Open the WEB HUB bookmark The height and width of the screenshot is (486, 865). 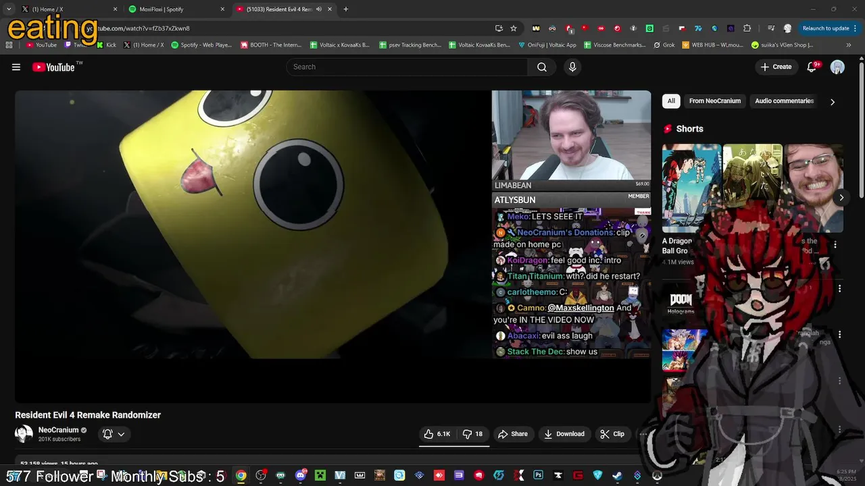[x=713, y=45]
